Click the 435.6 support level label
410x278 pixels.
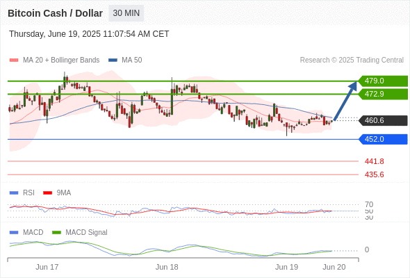pos(374,174)
